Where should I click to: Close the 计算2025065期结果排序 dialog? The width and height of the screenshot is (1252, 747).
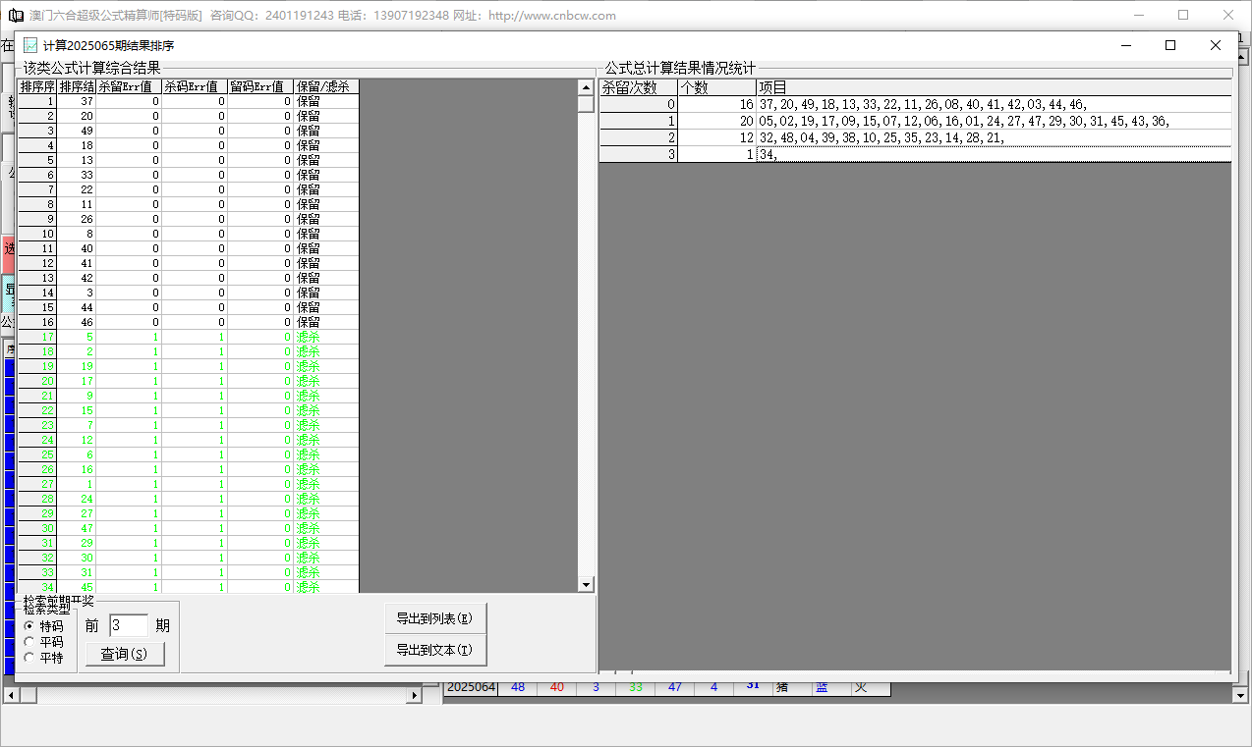[1215, 45]
